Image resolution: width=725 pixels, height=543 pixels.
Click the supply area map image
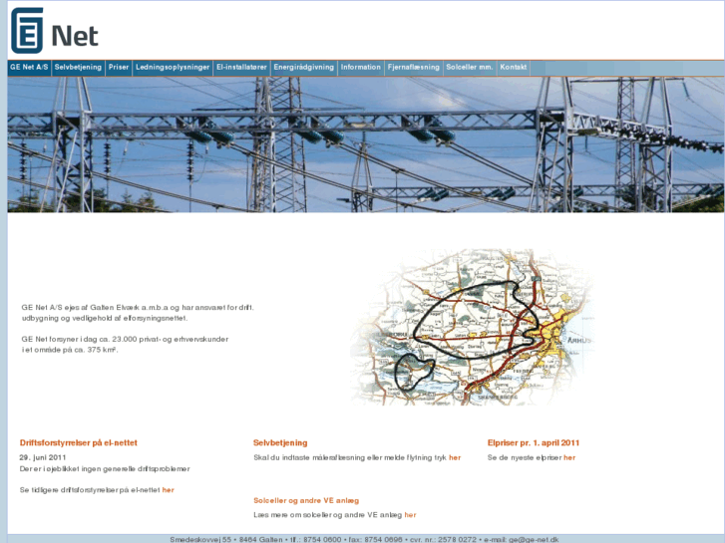472,327
